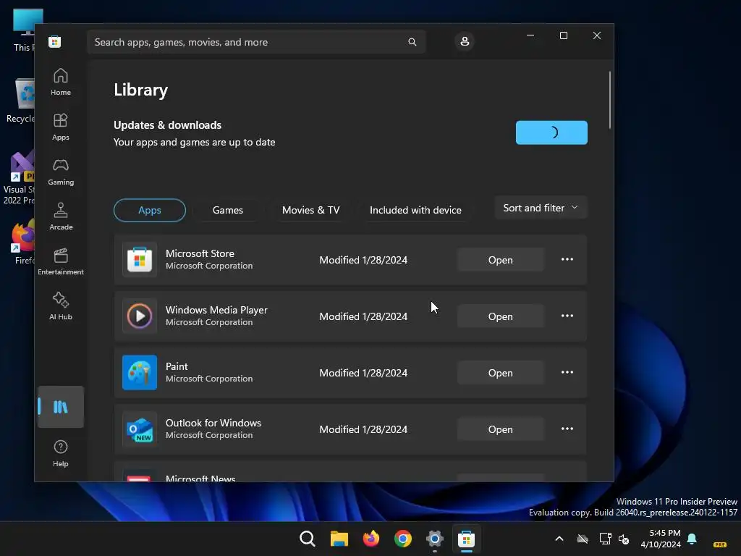
Task: Expand the Sort and filter dropdown
Action: pos(541,208)
